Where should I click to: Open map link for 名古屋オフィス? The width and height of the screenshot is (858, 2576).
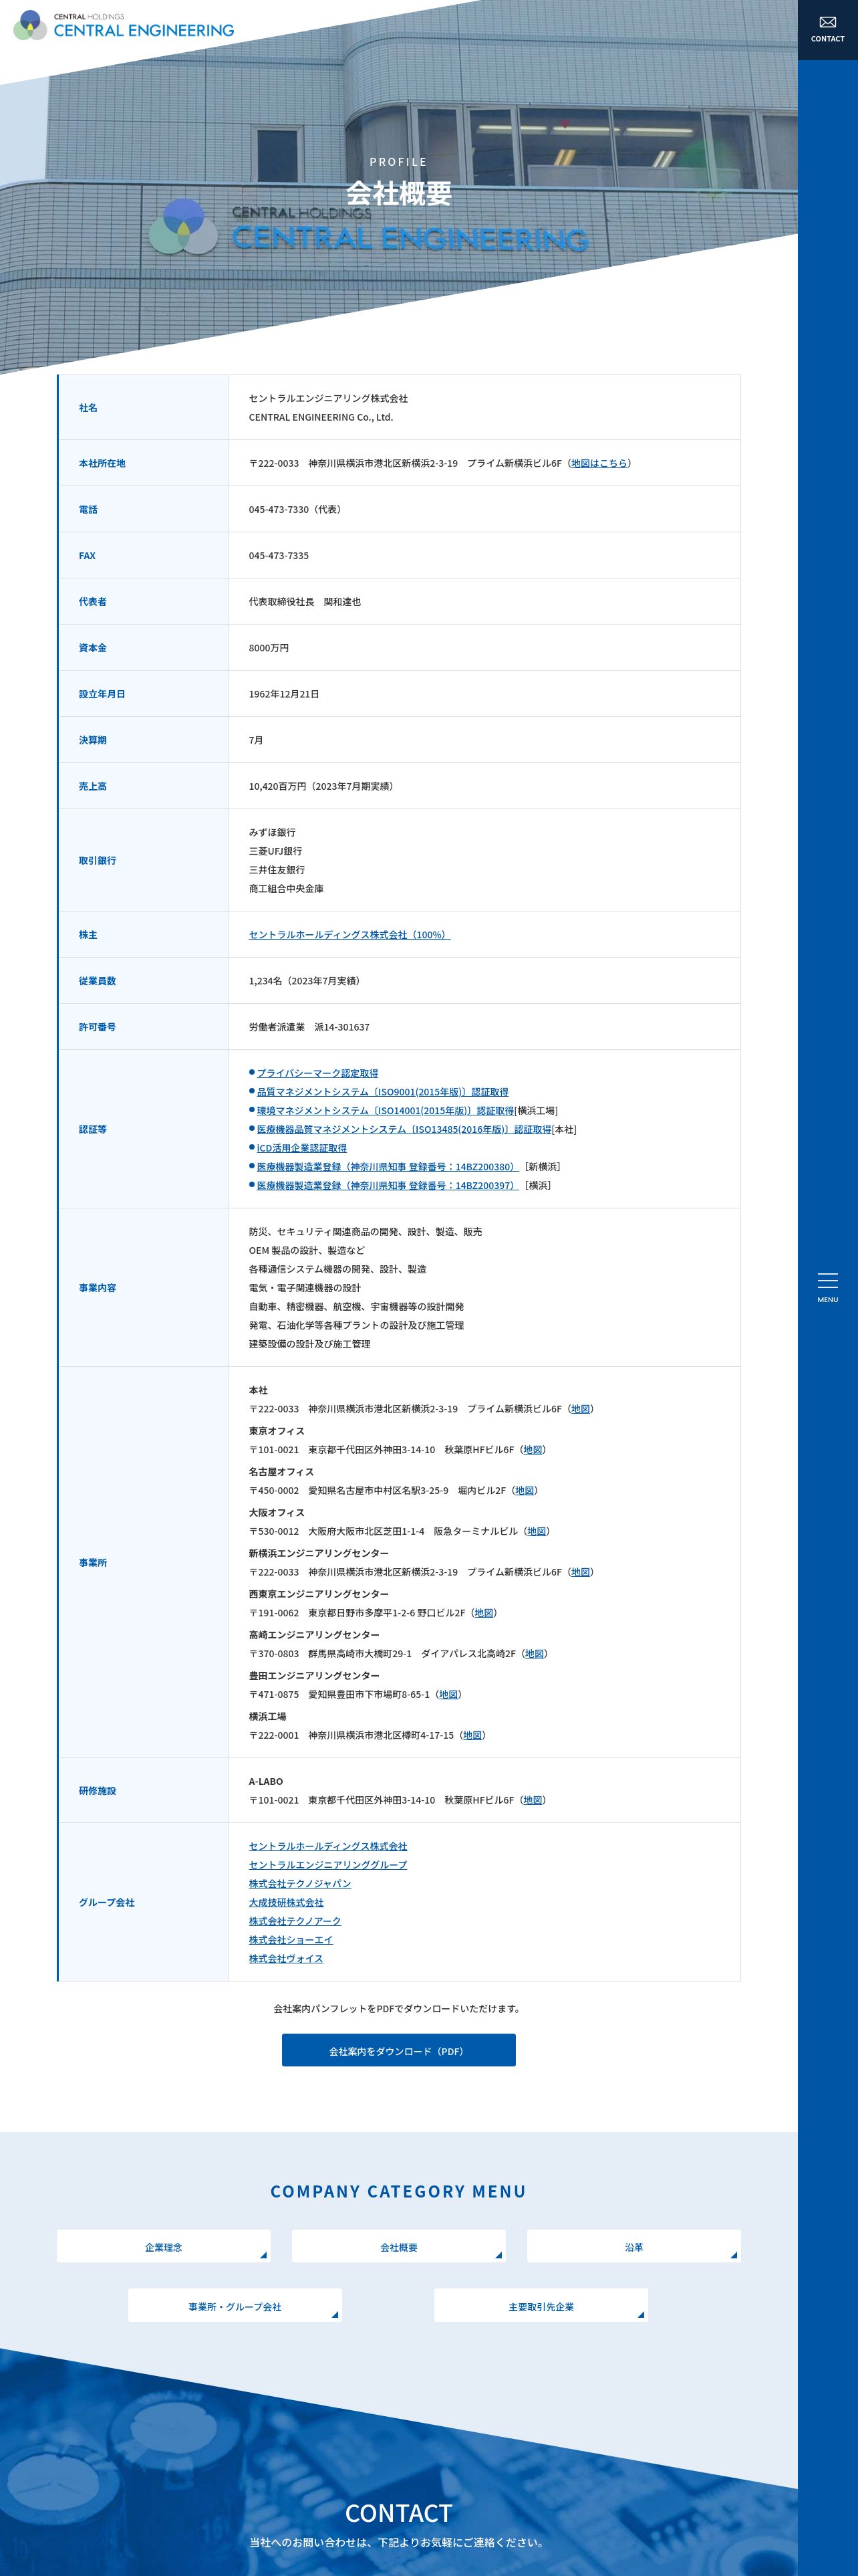[x=525, y=1490]
